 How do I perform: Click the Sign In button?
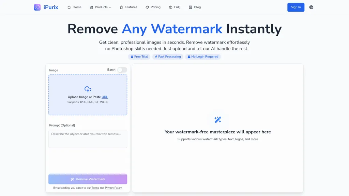296,7
